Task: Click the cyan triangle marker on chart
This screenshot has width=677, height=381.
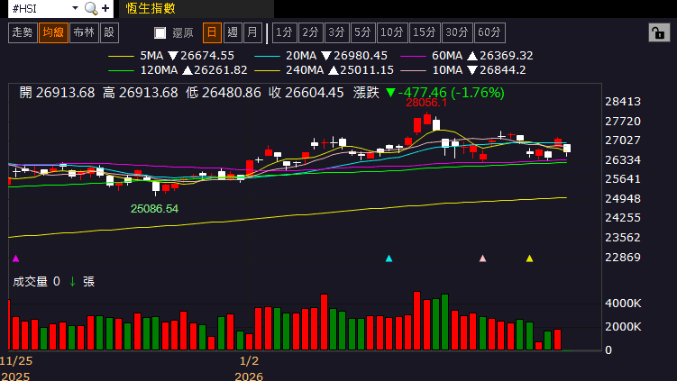Action: click(x=389, y=259)
